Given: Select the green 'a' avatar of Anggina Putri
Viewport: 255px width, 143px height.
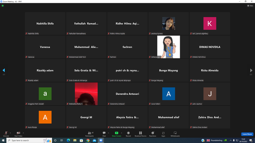Looking at the screenshot, I should pyautogui.click(x=45, y=94).
